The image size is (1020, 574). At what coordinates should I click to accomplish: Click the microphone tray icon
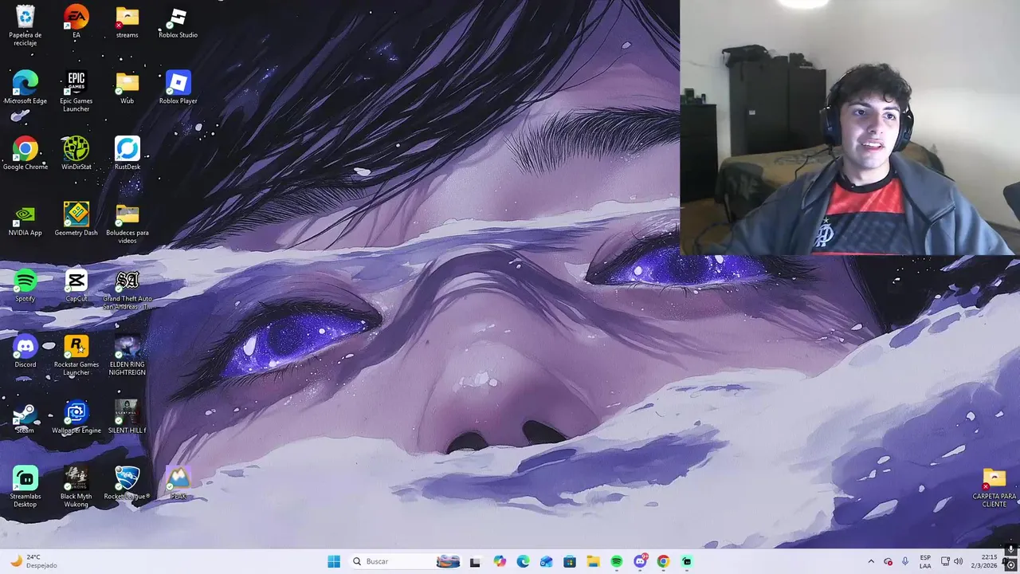coord(905,561)
